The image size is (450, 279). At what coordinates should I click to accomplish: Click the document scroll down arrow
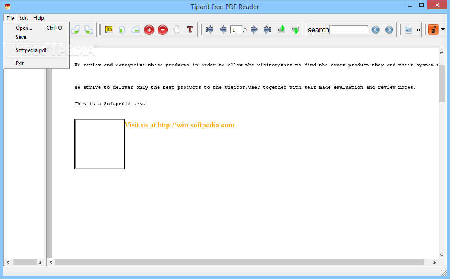pos(442,255)
